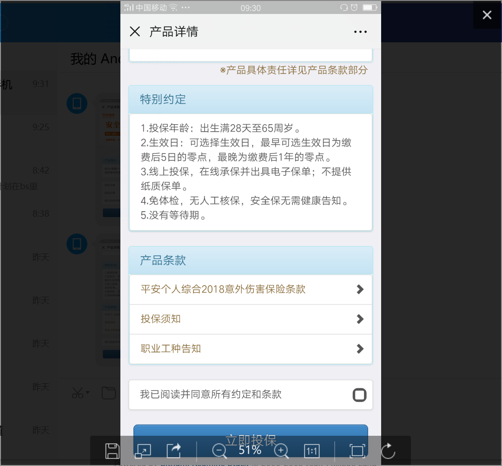
Task: Select the text 1.投保年龄：出生满28天至65周岁。
Action: pyautogui.click(x=221, y=128)
